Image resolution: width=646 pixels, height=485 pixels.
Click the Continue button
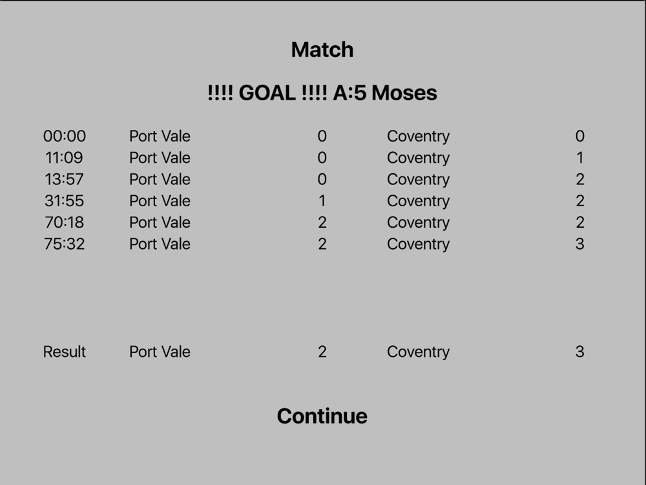click(322, 416)
